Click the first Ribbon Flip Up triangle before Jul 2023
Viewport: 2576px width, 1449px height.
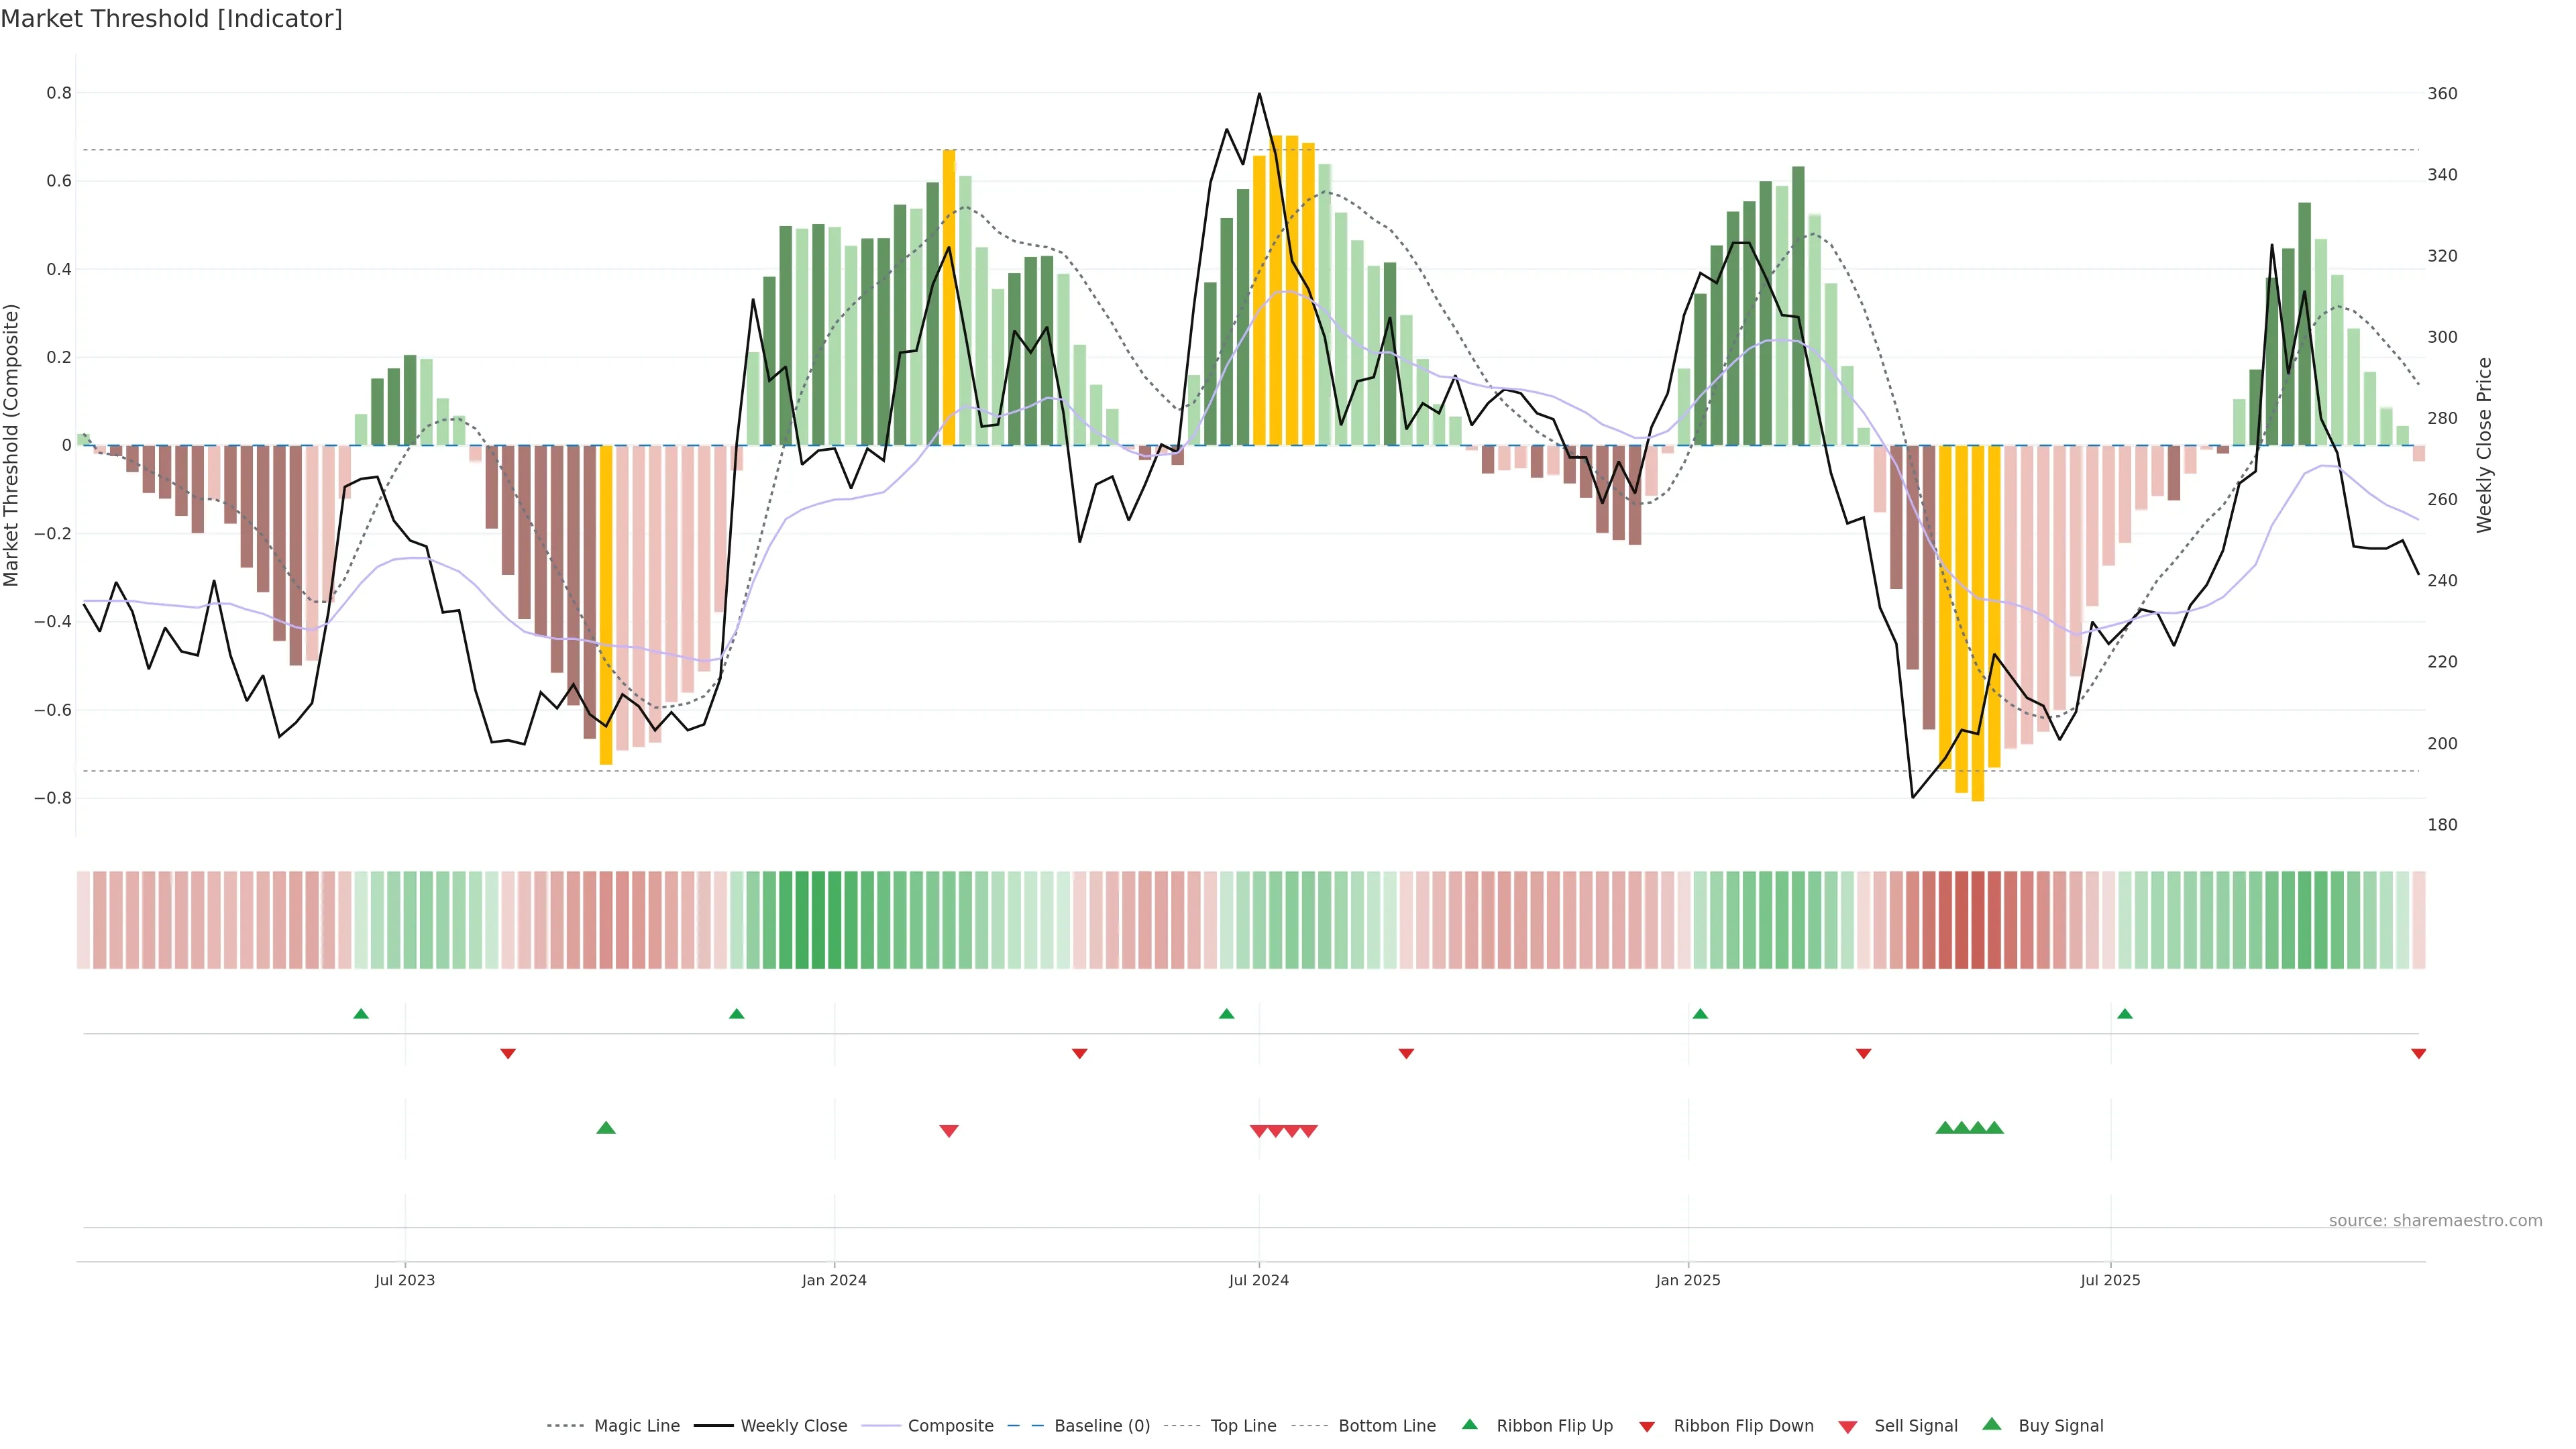[361, 1014]
